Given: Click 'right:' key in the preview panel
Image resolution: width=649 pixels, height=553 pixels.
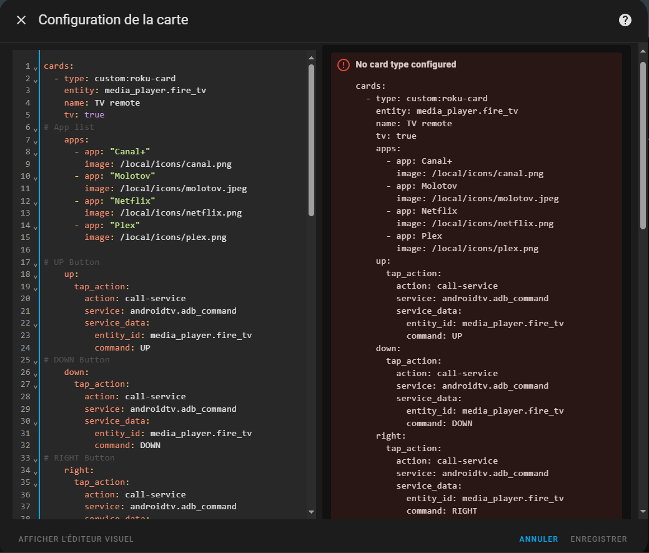Looking at the screenshot, I should pos(391,436).
